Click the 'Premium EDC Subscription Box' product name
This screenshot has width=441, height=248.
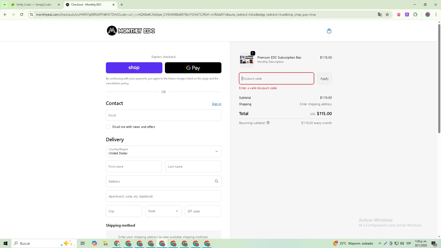[279, 57]
